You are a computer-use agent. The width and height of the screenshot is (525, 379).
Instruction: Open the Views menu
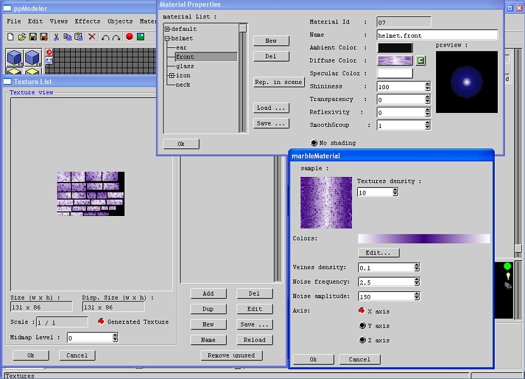[x=59, y=21]
